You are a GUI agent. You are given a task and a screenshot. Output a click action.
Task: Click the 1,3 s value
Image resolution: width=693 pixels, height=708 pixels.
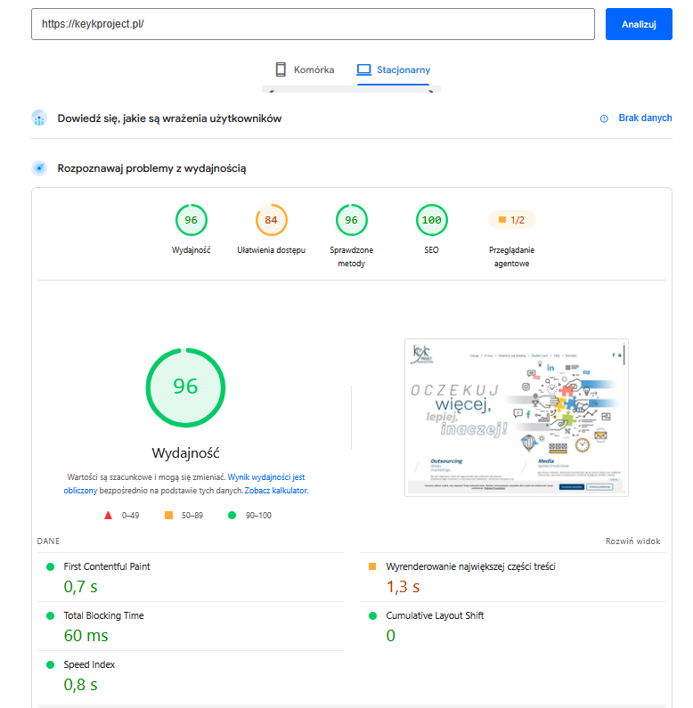coord(403,587)
